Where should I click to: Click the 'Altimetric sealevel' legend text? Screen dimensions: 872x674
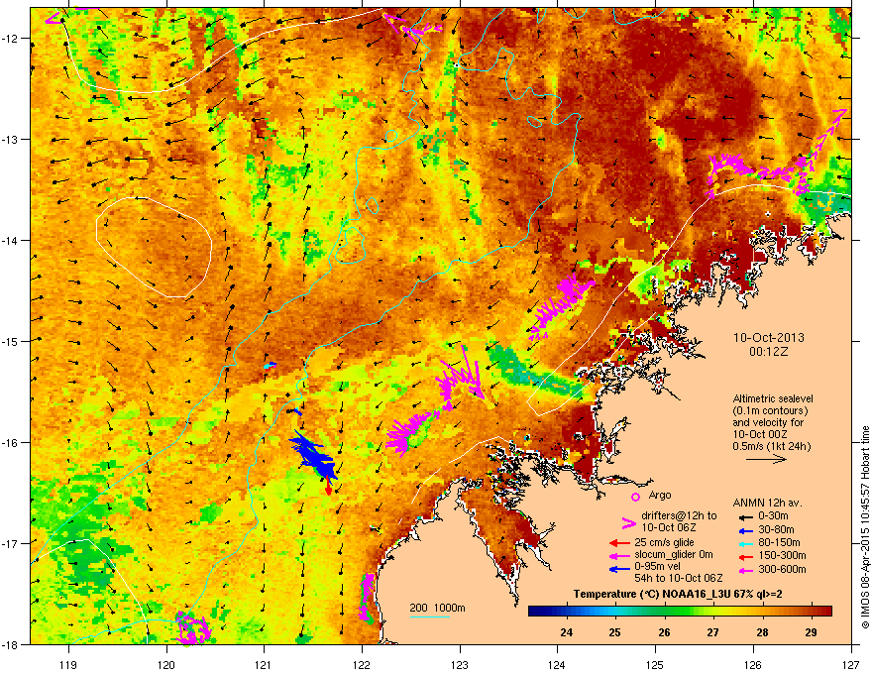pyautogui.click(x=773, y=398)
